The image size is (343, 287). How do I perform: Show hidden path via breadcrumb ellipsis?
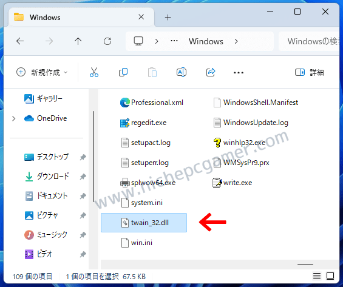(174, 41)
